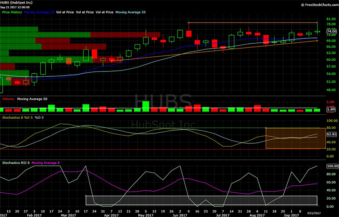Click the Moving Average 8 magenta label
This screenshot has height=217, width=339.
[45, 163]
